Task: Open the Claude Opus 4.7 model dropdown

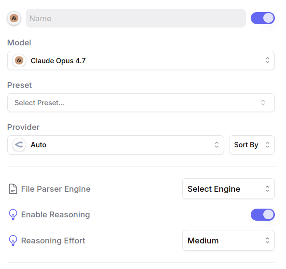Action: 141,60
